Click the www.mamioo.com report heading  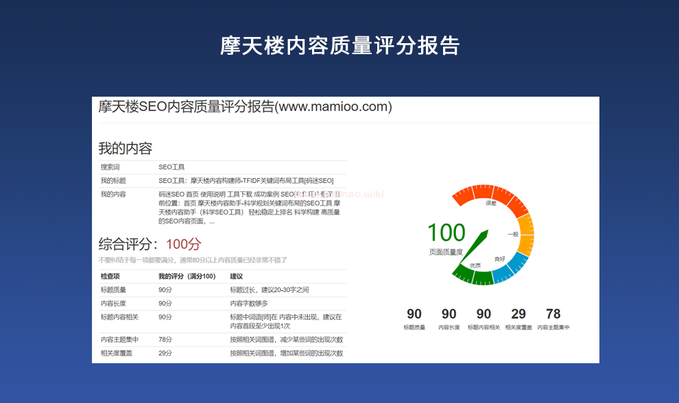pos(246,107)
